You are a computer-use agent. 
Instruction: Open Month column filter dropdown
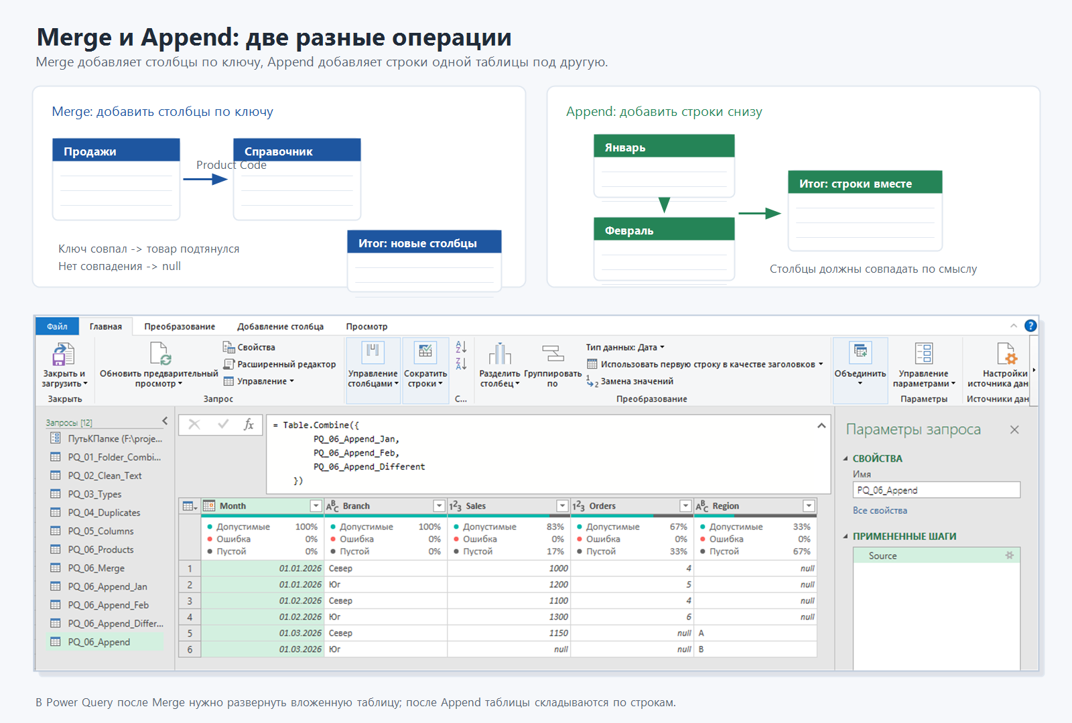(316, 506)
